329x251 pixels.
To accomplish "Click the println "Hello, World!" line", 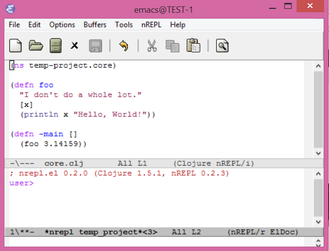I will tap(88, 114).
